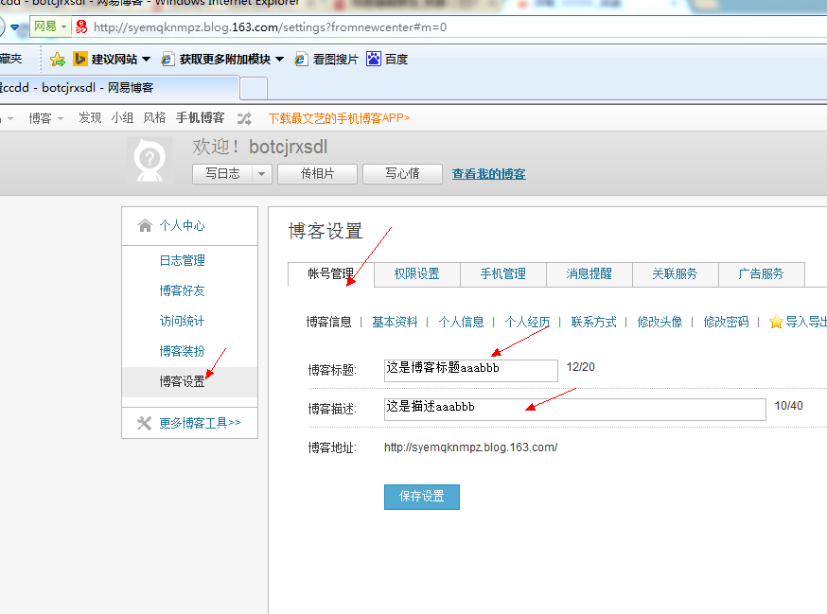The height and width of the screenshot is (614, 827).
Task: Click the 查看我的博客 link
Action: click(x=488, y=174)
